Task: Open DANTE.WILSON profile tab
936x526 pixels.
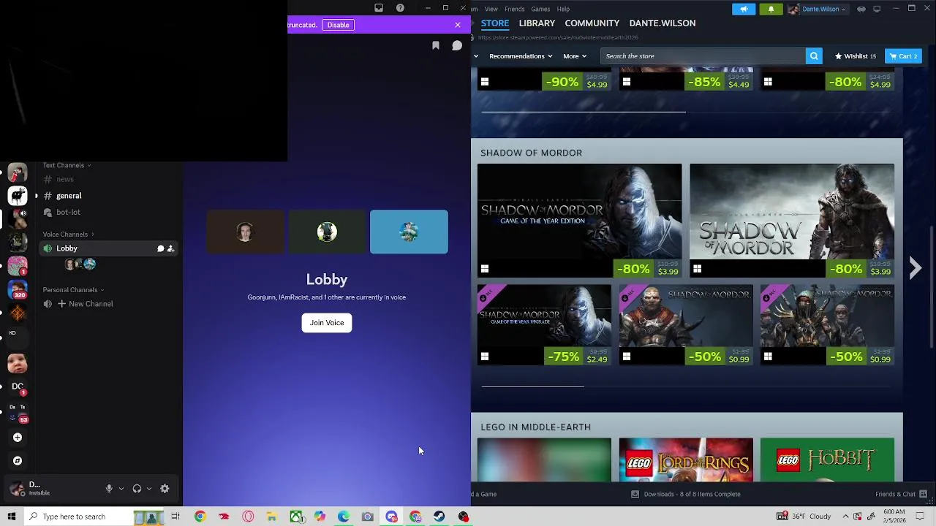Action: tap(663, 23)
